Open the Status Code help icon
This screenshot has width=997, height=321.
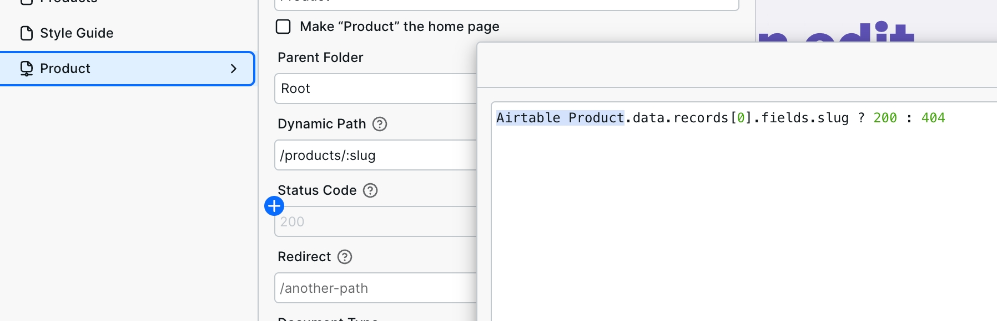(370, 190)
